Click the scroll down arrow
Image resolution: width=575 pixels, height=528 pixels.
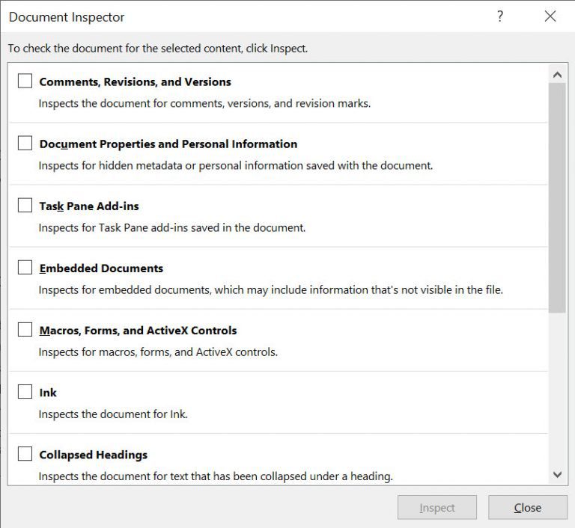coord(557,475)
